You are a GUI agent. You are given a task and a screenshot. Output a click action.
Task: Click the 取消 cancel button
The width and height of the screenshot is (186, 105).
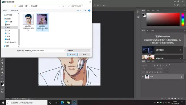(85, 54)
